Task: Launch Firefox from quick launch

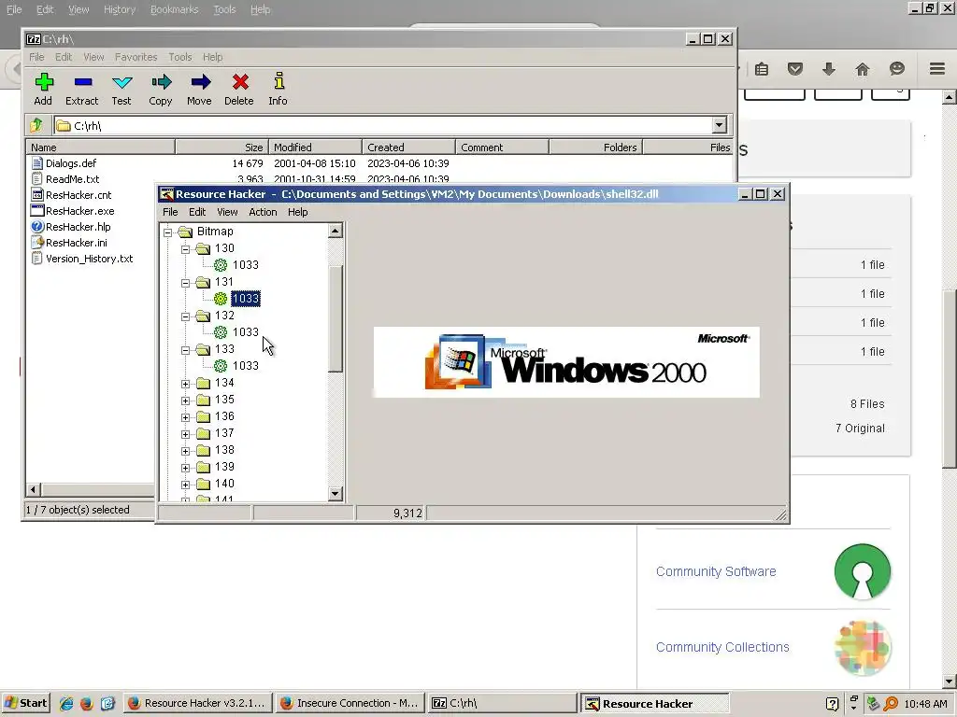Action: (x=86, y=704)
